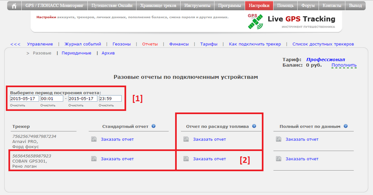The height and width of the screenshot is (195, 373).
Task: Click Пополнить to top up balance
Action: coord(344,65)
